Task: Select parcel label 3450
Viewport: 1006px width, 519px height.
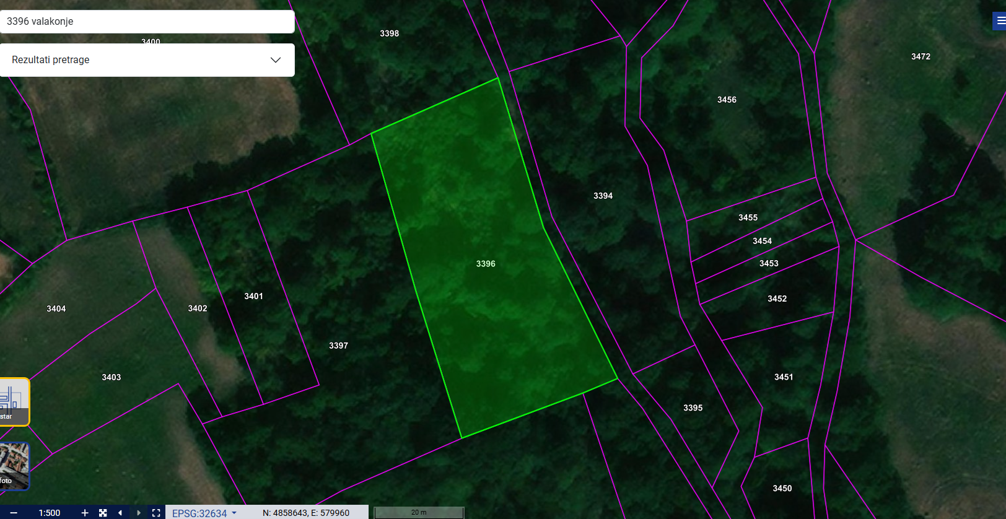Action: (782, 488)
